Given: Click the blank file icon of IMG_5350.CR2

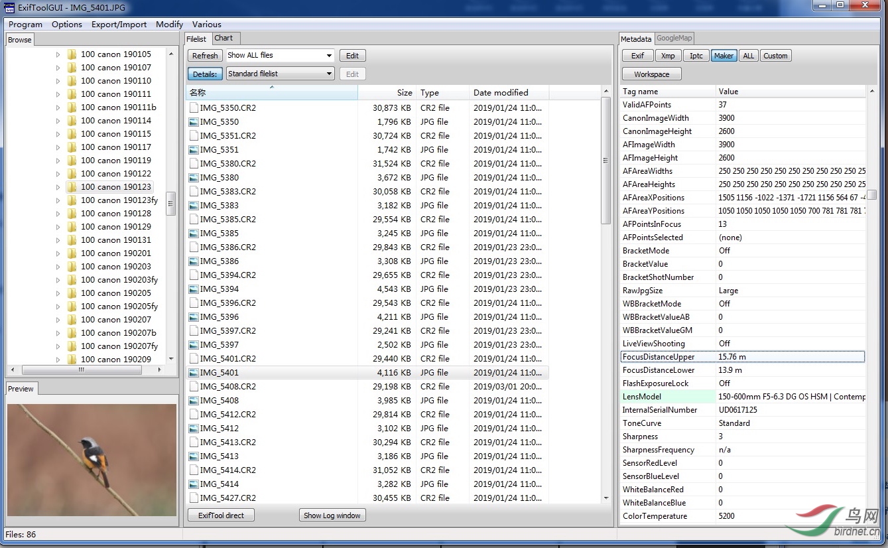Looking at the screenshot, I should click(194, 107).
